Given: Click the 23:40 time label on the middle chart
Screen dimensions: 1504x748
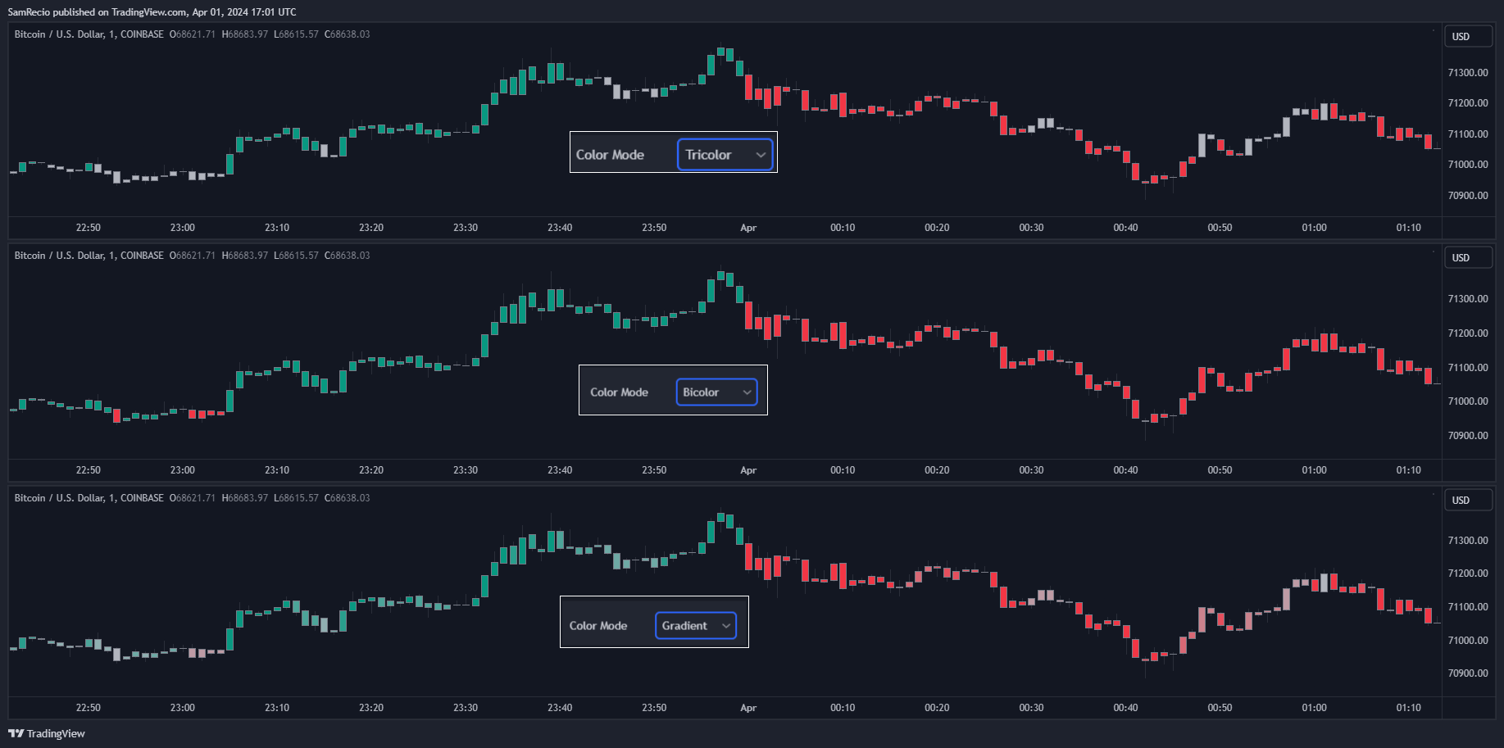Looking at the screenshot, I should 560,470.
